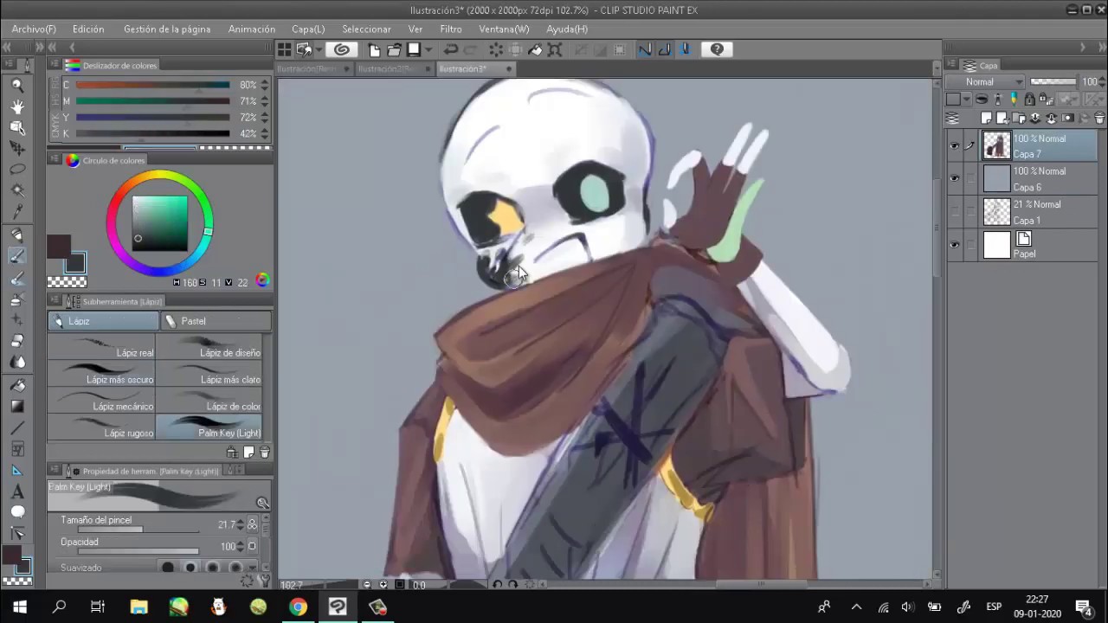Click the Undo arrow in the command bar
Image resolution: width=1108 pixels, height=623 pixels.
click(451, 49)
